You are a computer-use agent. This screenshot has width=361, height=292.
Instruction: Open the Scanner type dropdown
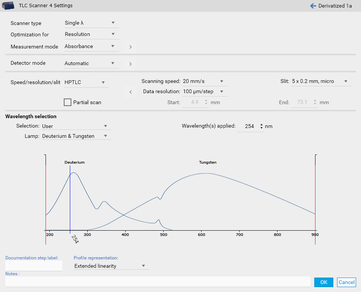pyautogui.click(x=91, y=23)
